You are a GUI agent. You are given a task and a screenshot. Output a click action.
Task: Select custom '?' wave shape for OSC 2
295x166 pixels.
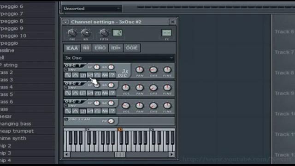(112, 93)
